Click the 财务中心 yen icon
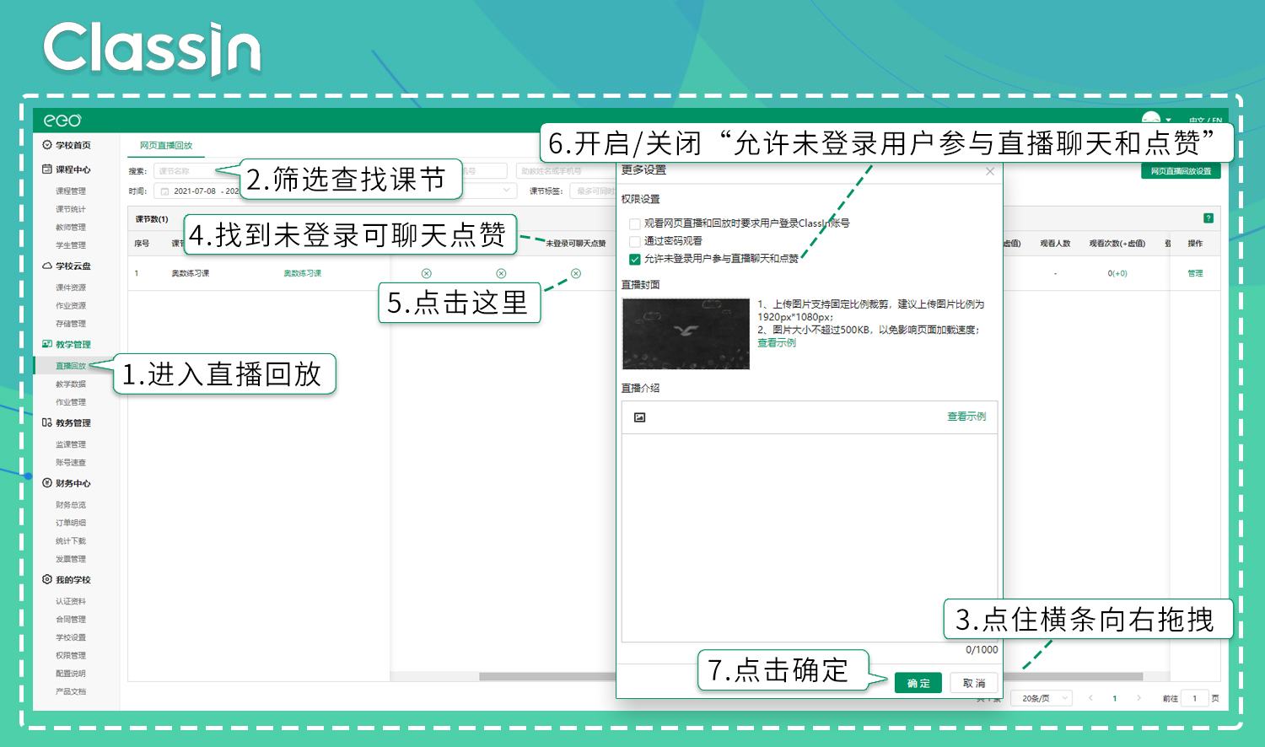 pos(47,483)
